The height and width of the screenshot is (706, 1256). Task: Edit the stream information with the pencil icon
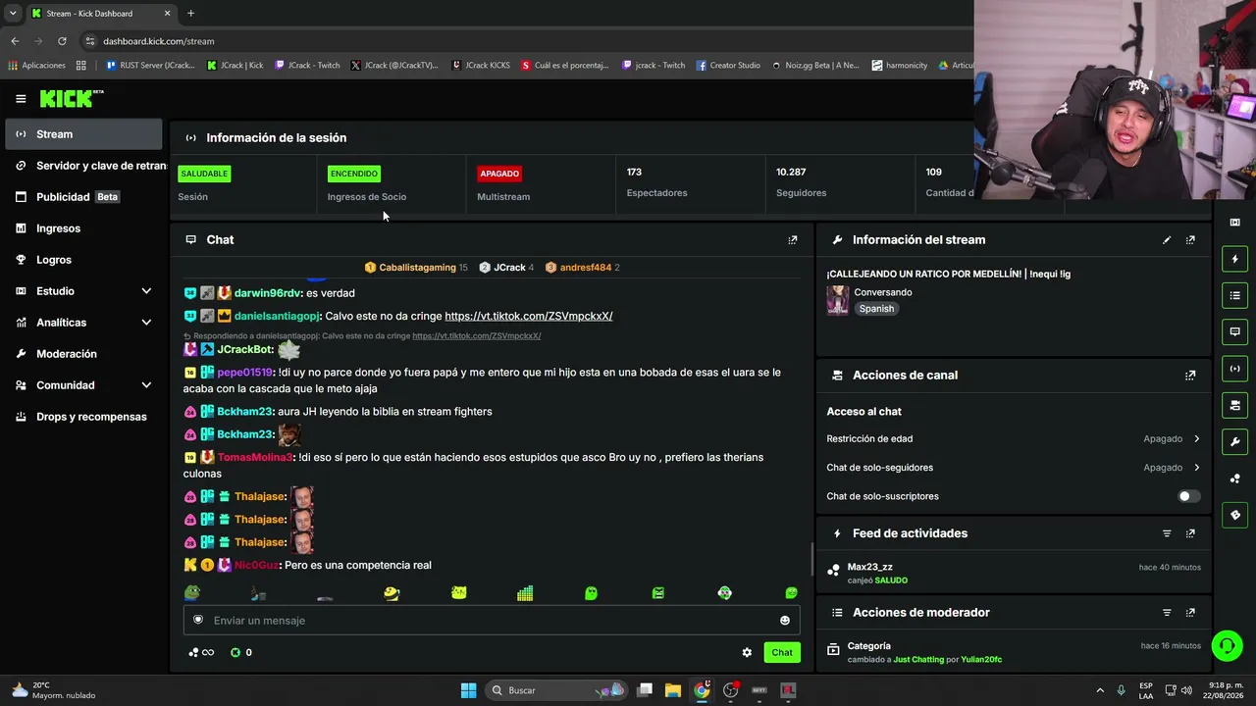click(1167, 239)
